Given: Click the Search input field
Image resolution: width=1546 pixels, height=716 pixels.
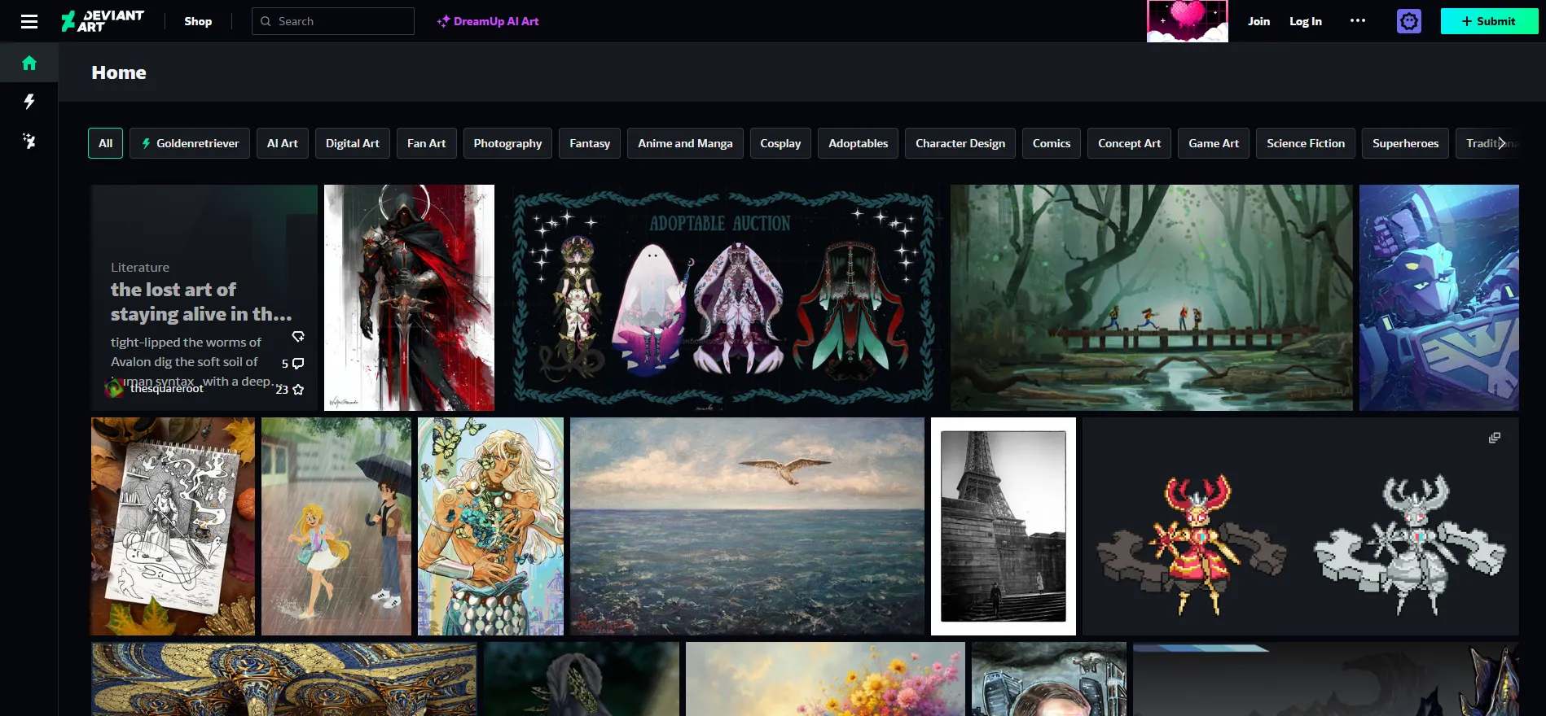Looking at the screenshot, I should pyautogui.click(x=333, y=21).
